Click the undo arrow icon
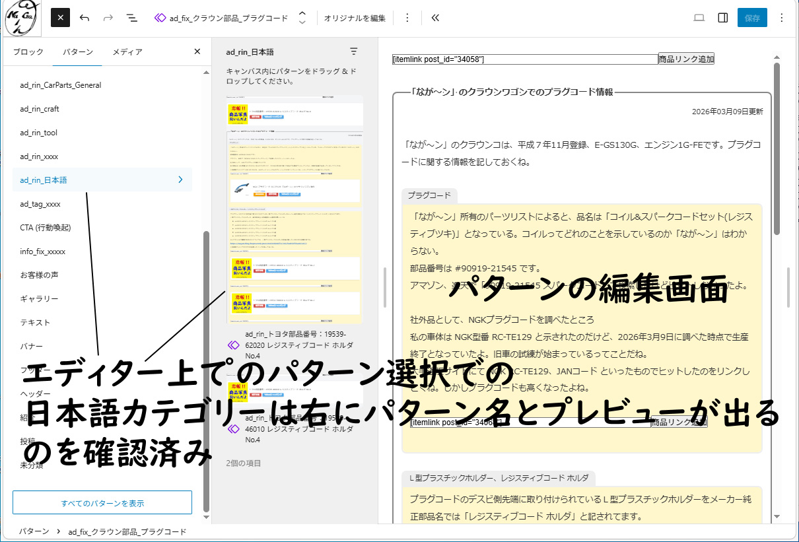The image size is (799, 542). 85,18
